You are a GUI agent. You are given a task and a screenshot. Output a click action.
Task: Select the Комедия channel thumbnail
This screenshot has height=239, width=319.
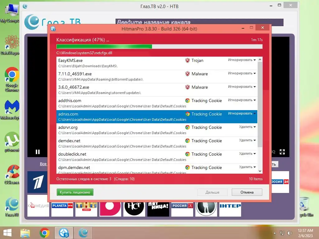point(38,206)
